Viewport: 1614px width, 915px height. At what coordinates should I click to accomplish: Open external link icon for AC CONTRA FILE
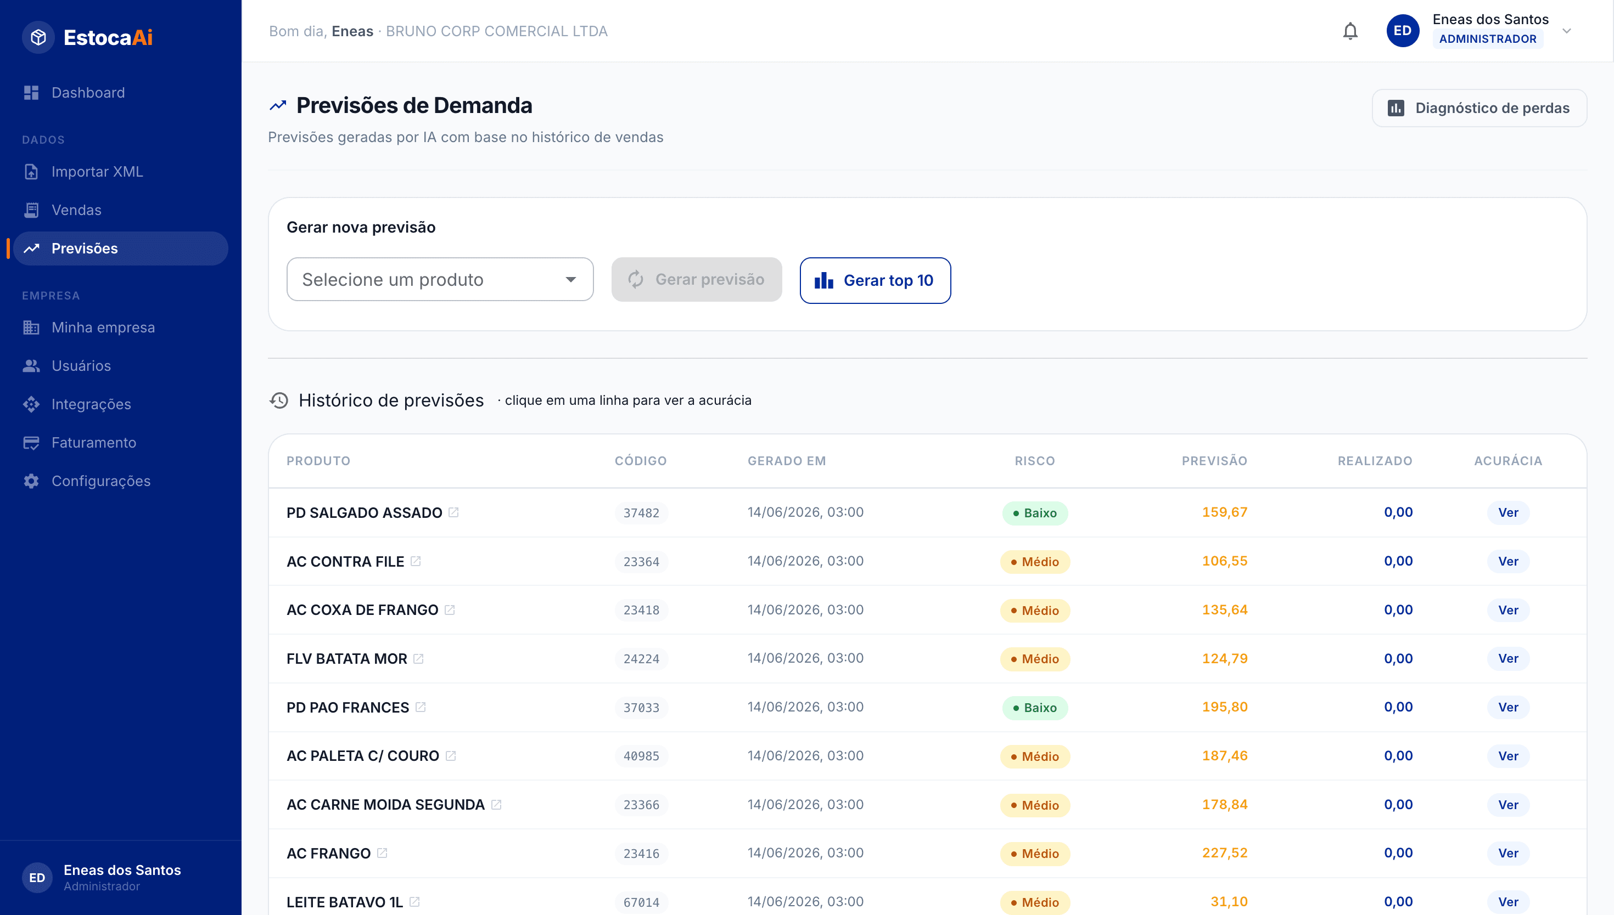416,561
